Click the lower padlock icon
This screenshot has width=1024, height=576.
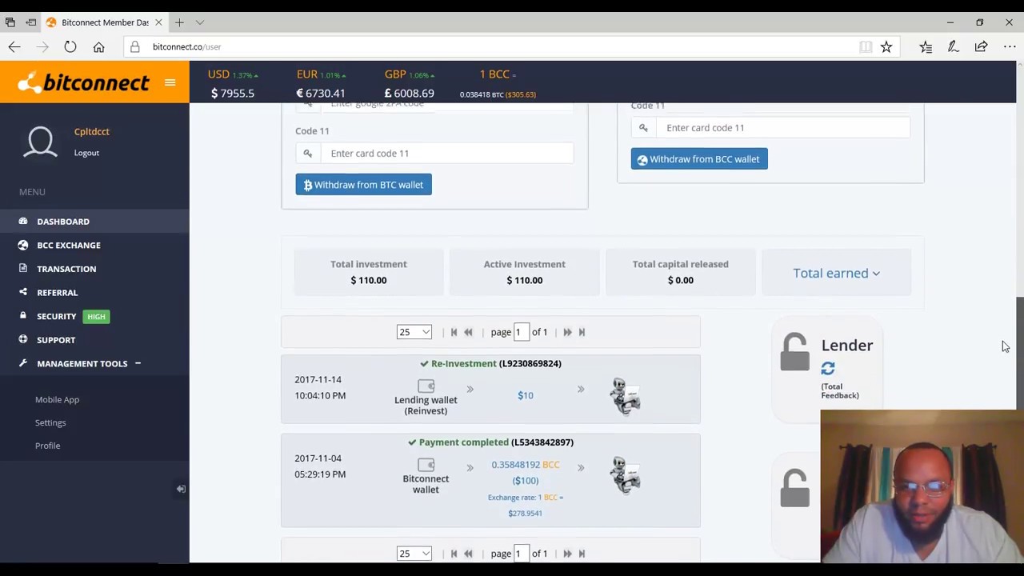(x=794, y=488)
